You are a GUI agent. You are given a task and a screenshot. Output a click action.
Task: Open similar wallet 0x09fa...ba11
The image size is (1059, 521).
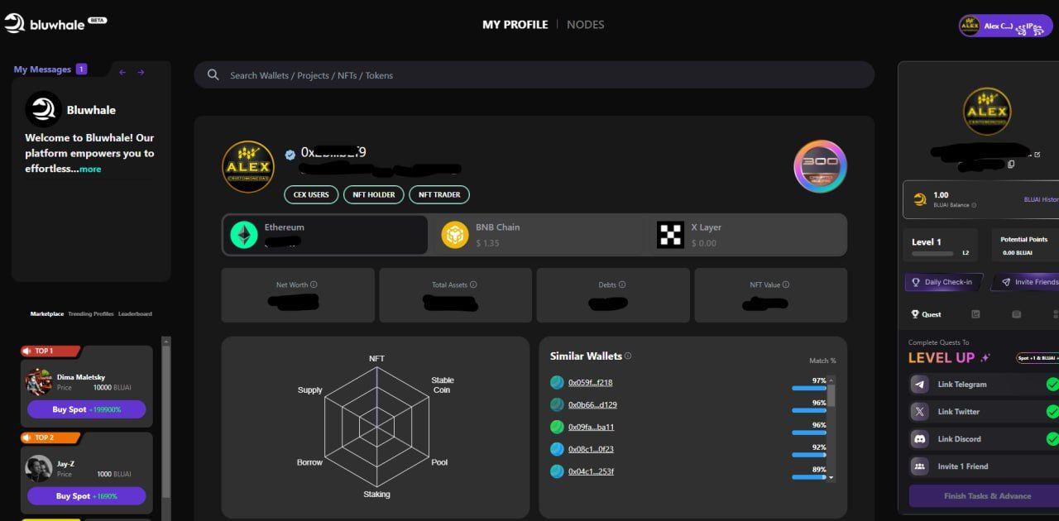[x=591, y=427]
